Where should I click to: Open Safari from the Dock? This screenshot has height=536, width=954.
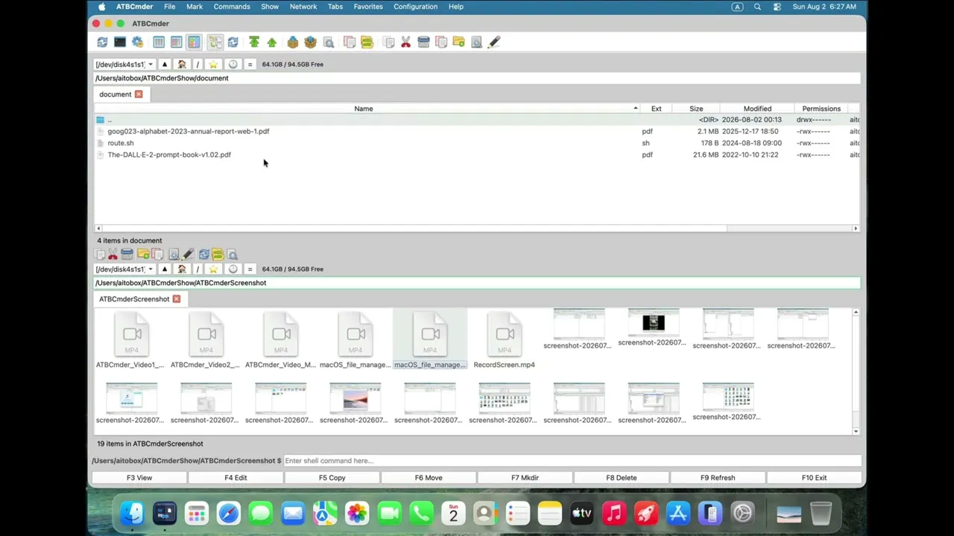229,513
